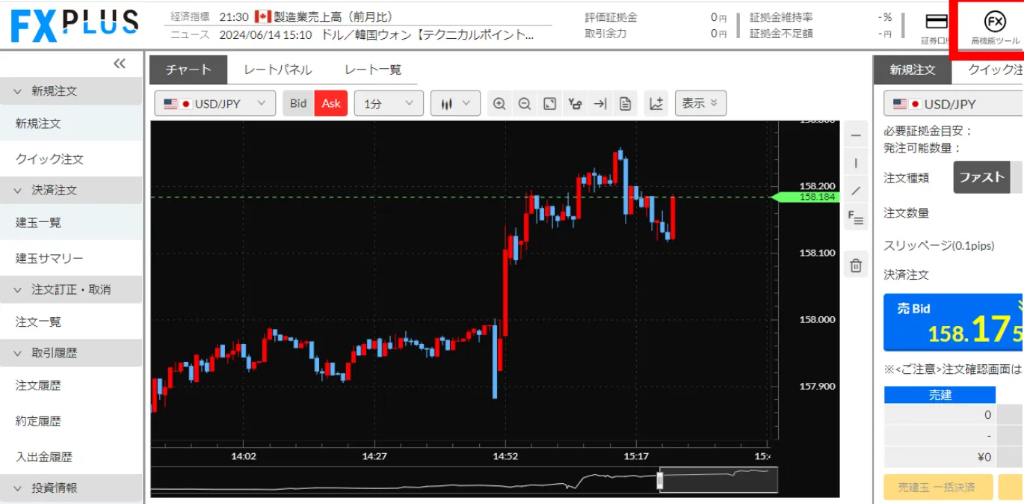
Task: Open the 高機能ツール FX icon
Action: (994, 28)
